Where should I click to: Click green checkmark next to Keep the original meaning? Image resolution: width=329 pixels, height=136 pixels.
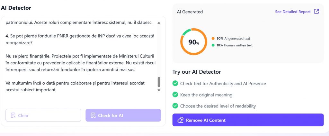175,95
